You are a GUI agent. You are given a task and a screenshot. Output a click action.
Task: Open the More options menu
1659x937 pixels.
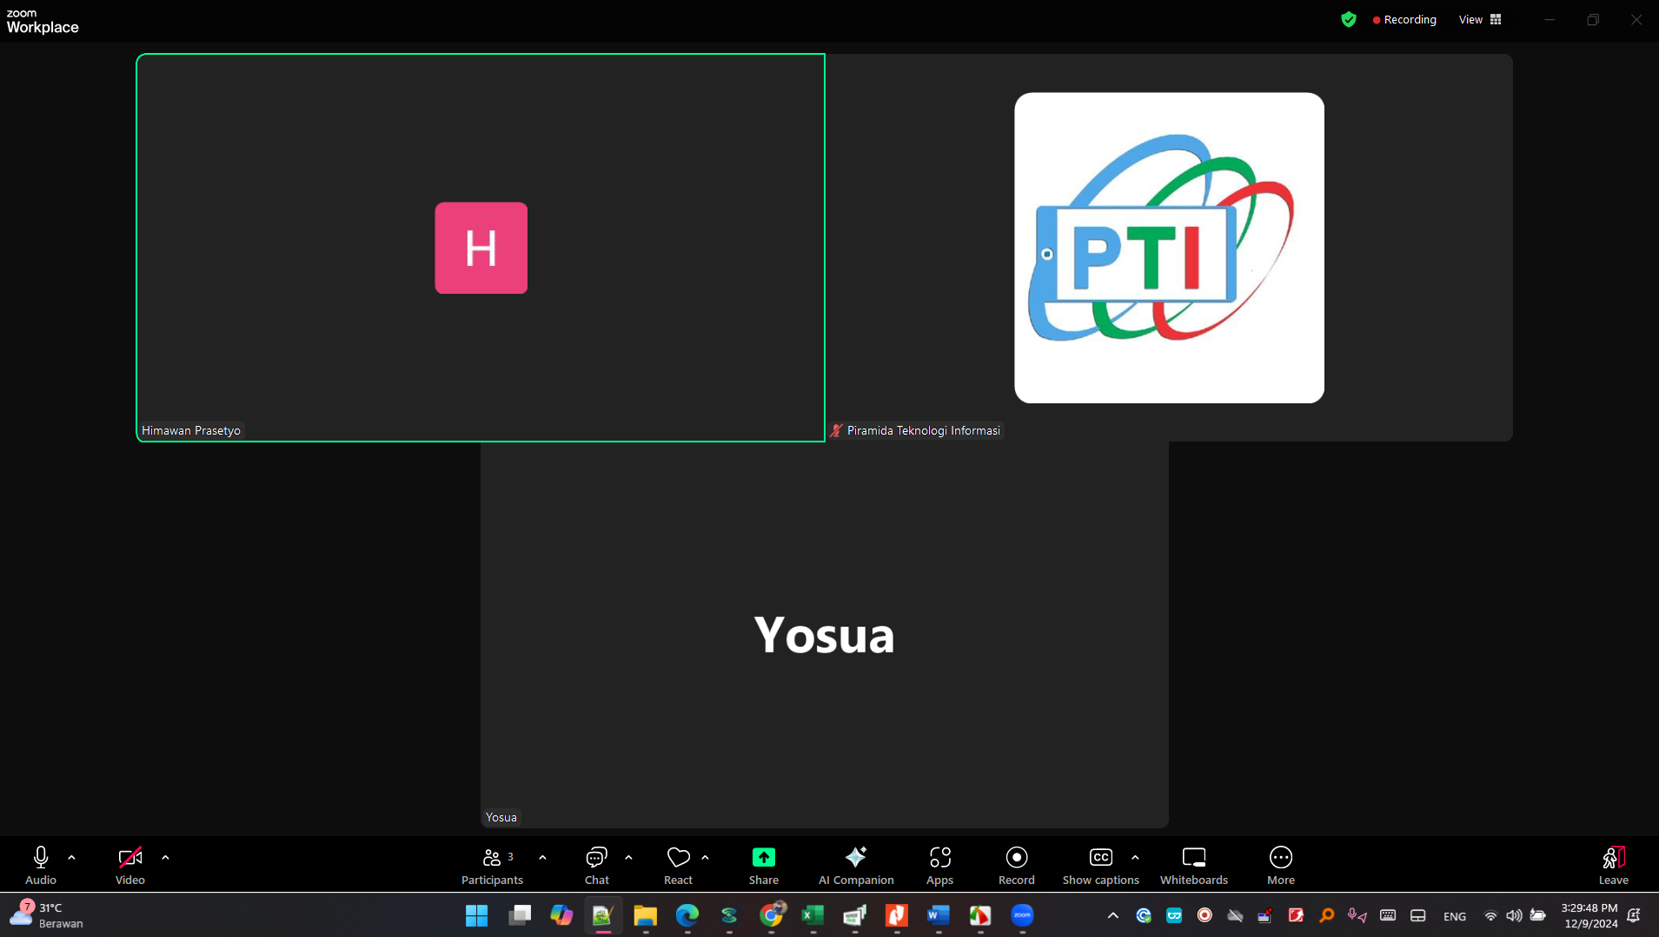[x=1280, y=865]
